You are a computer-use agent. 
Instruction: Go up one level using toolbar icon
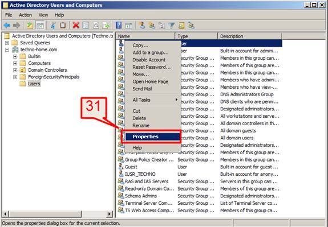(30, 26)
